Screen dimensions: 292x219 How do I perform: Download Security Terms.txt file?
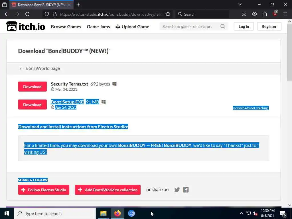pos(33,87)
